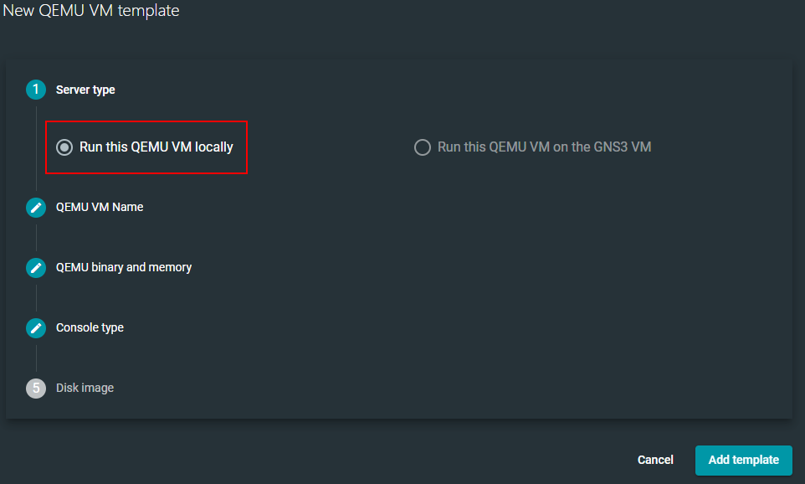Image resolution: width=805 pixels, height=484 pixels.
Task: Expand the QEMU VM Name step
Action: coord(100,207)
